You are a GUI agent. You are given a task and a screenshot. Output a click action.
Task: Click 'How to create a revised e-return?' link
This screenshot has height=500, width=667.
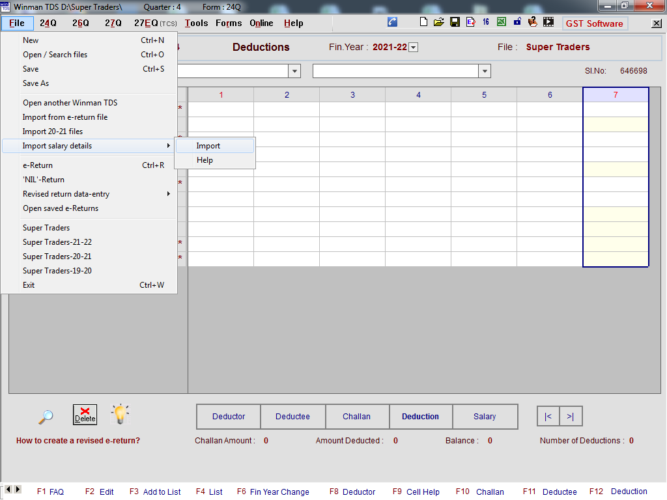(x=78, y=441)
